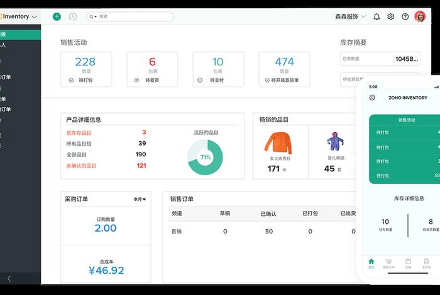Screen dimensions: 440x295
Task: Tap the cart icon in mobile bottom bar
Action: pyautogui.click(x=388, y=262)
